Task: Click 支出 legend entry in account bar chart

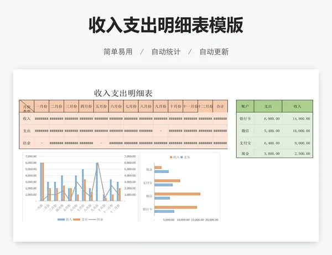Action: [185, 157]
